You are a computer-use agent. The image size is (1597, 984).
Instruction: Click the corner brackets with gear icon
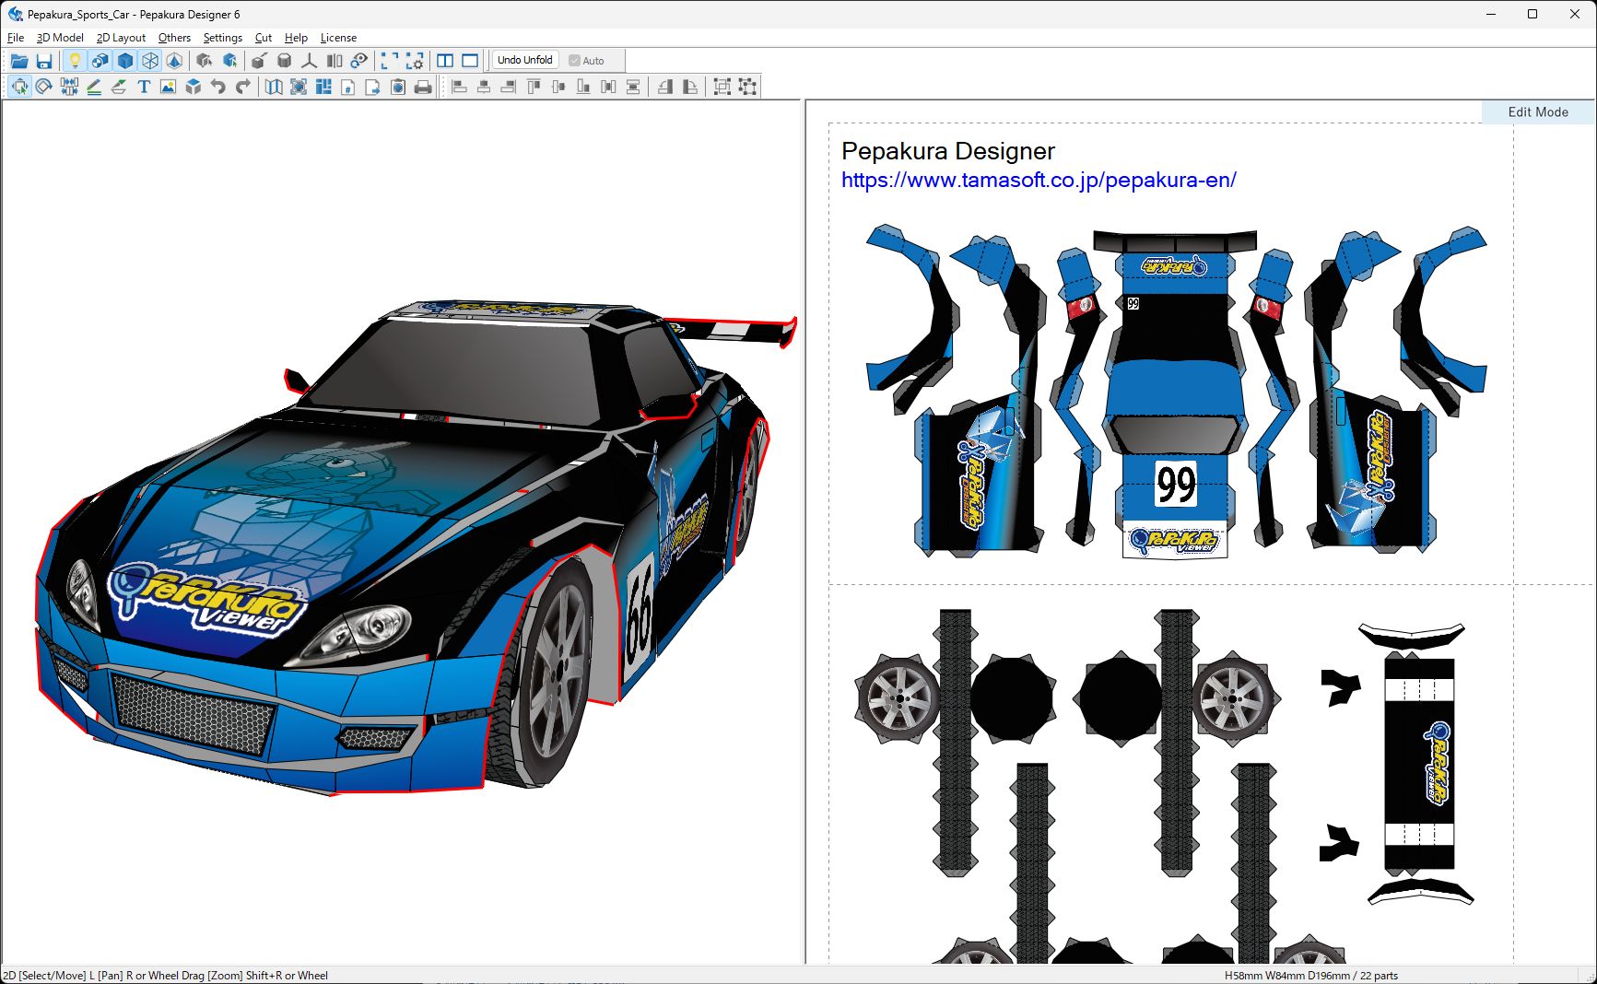tap(415, 61)
